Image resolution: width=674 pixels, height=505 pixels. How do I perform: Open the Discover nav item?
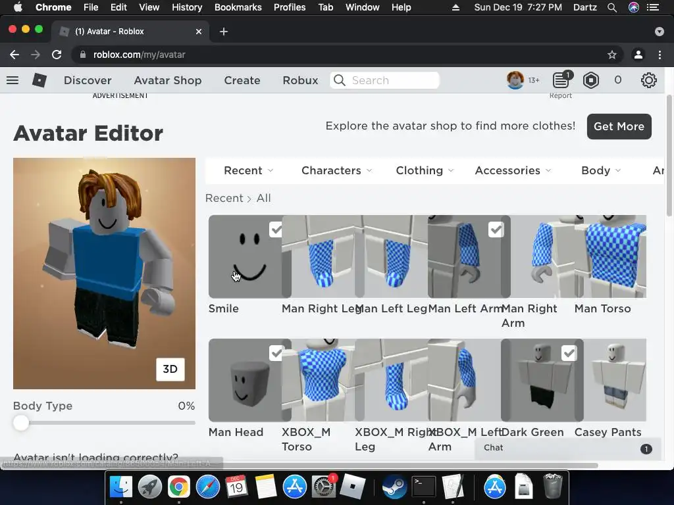coord(88,80)
